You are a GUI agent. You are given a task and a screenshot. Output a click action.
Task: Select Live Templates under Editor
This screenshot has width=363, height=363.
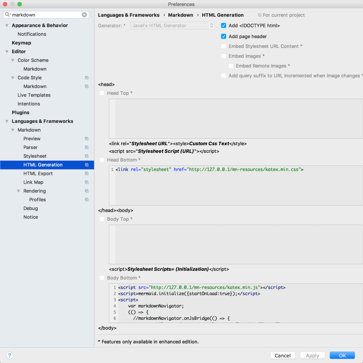34,95
